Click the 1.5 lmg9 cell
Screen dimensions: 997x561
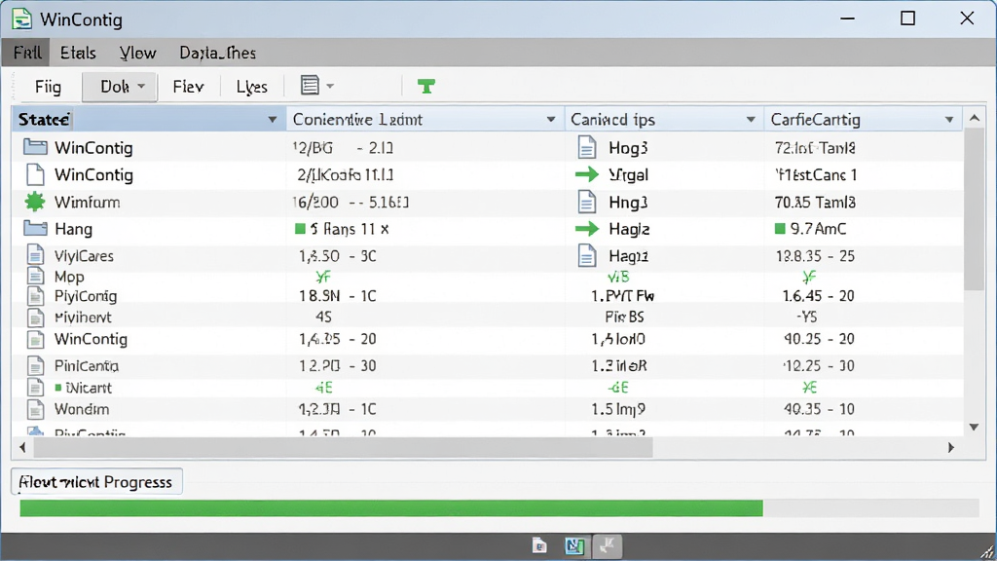[618, 409]
